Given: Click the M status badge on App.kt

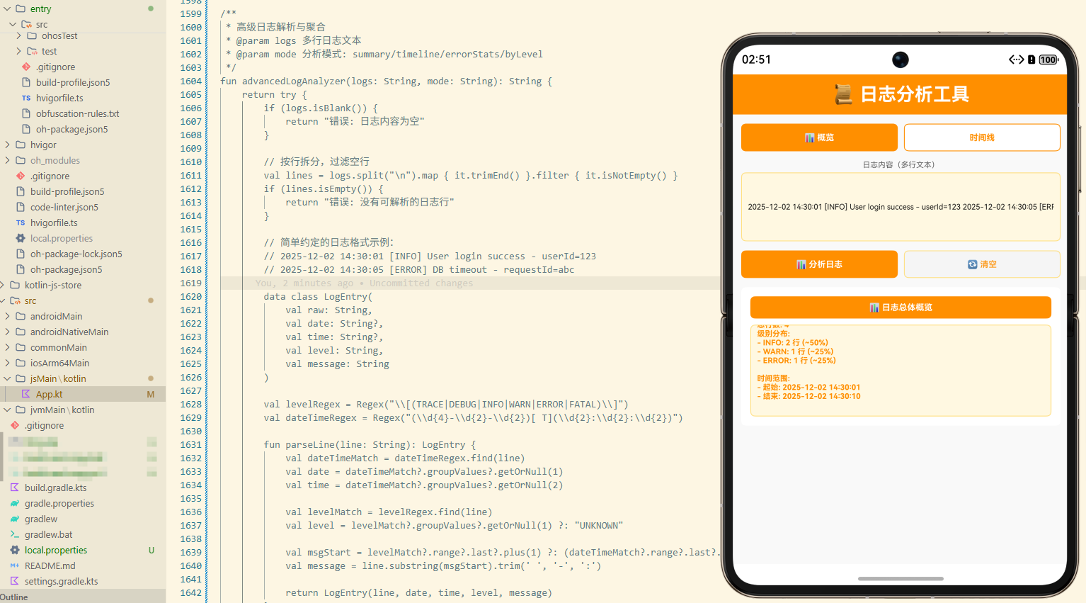Looking at the screenshot, I should click(x=151, y=394).
